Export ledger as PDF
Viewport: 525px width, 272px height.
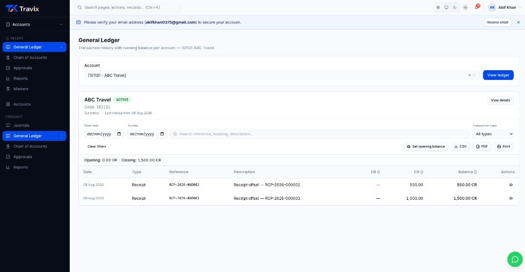(481, 147)
